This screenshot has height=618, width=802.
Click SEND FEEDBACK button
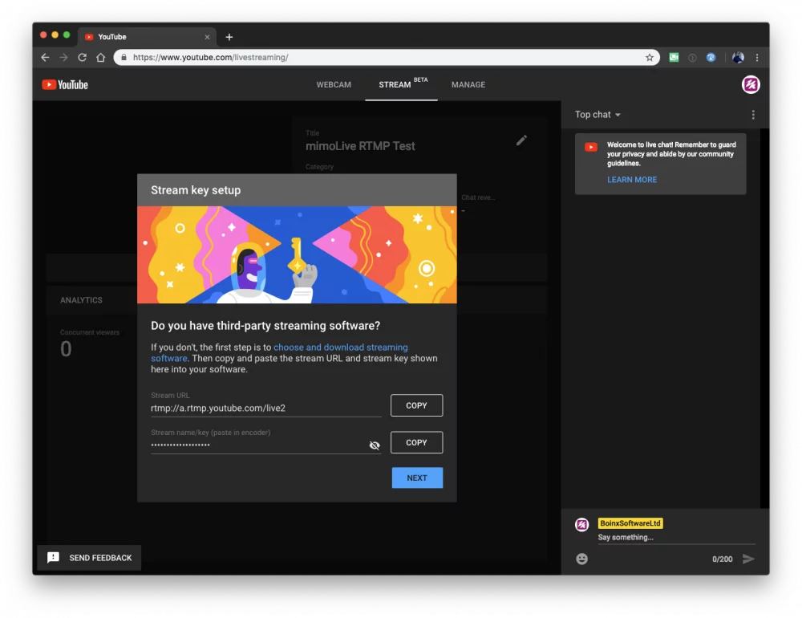coord(89,558)
